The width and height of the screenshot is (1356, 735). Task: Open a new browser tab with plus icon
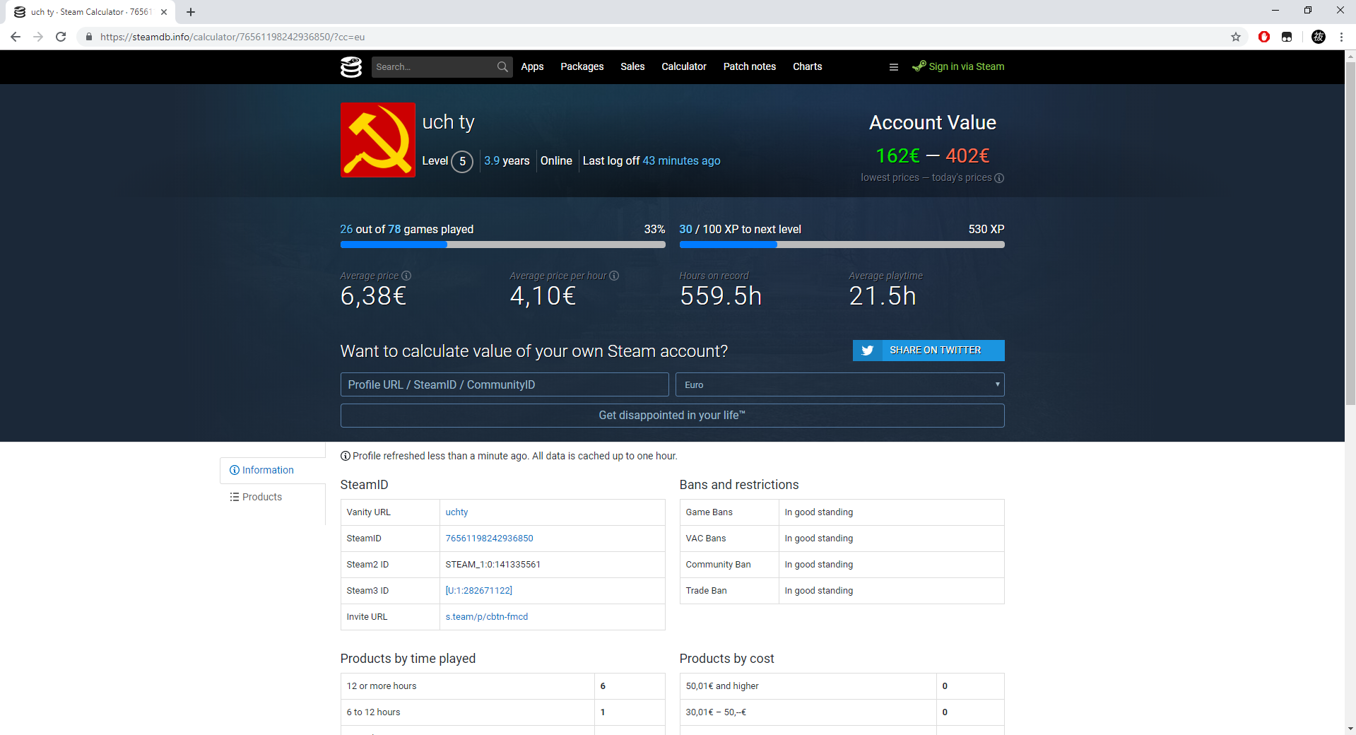point(191,12)
